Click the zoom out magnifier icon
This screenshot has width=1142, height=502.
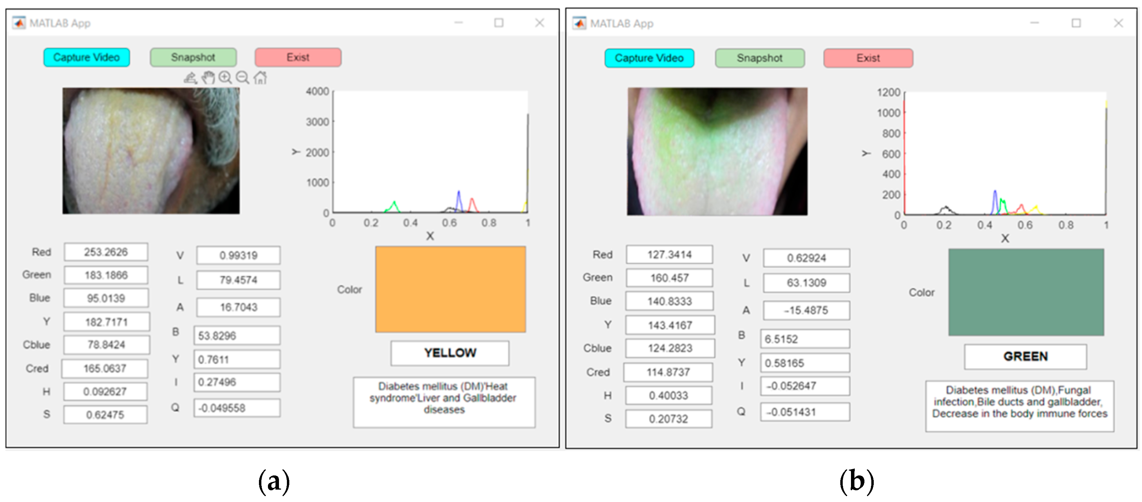pyautogui.click(x=242, y=78)
